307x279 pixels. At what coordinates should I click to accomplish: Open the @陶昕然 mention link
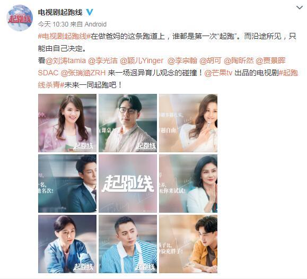239,60
